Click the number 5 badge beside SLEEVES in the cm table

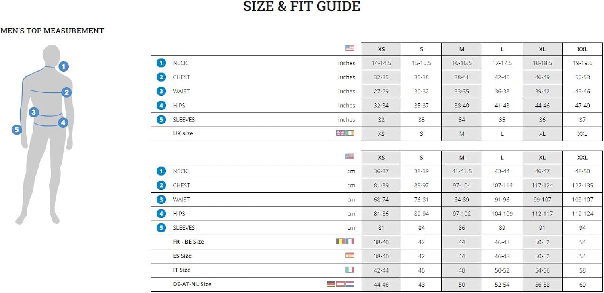[x=161, y=228]
